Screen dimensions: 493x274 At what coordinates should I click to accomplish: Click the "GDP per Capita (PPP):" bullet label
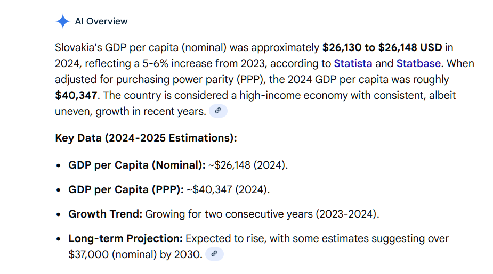pyautogui.click(x=126, y=189)
